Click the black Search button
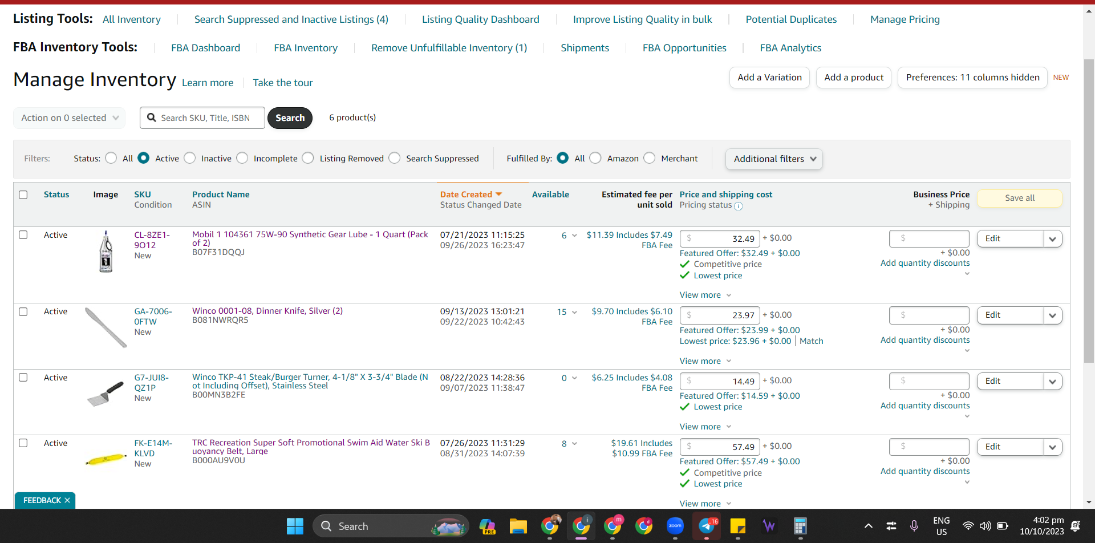Image resolution: width=1095 pixels, height=543 pixels. [290, 118]
